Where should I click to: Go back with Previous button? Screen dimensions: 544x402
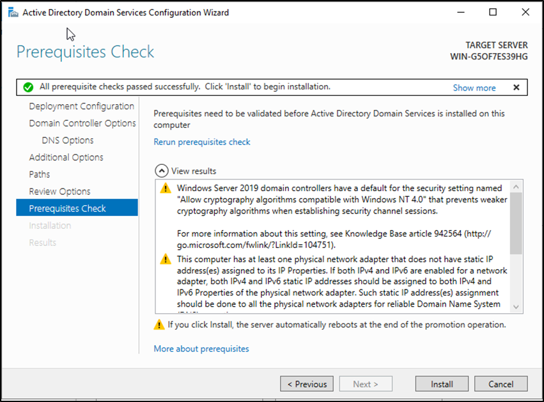[307, 384]
